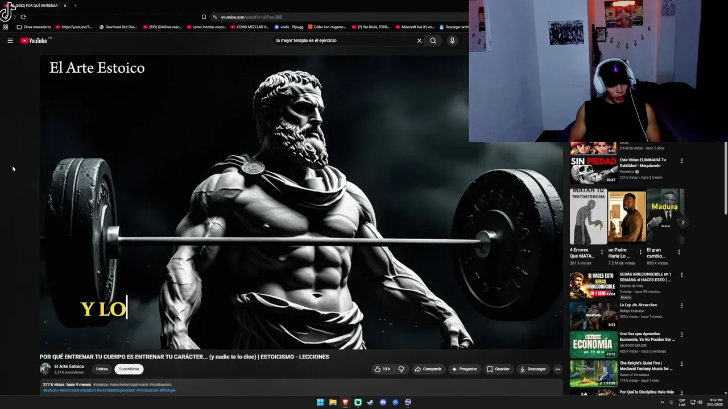Image resolution: width=728 pixels, height=409 pixels.
Task: Open more actions ellipsis below video
Action: click(557, 369)
